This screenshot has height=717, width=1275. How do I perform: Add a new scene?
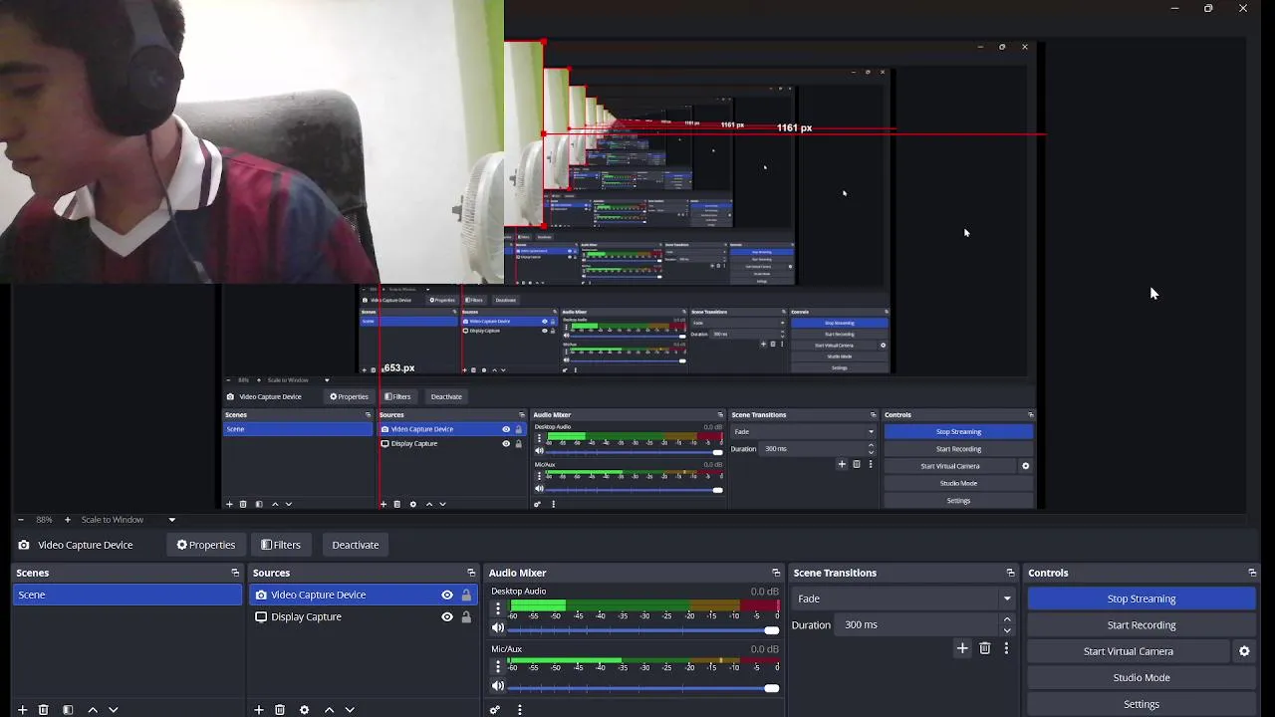pos(22,710)
